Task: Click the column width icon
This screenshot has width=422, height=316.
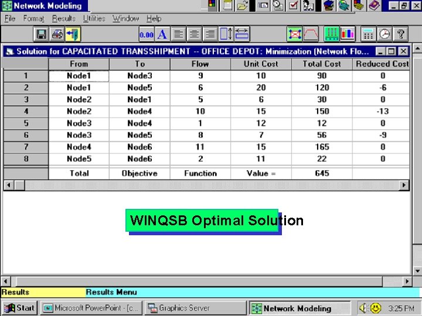Action: tap(241, 34)
